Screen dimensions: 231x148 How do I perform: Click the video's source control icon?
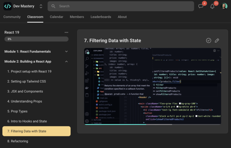(x=87, y=66)
